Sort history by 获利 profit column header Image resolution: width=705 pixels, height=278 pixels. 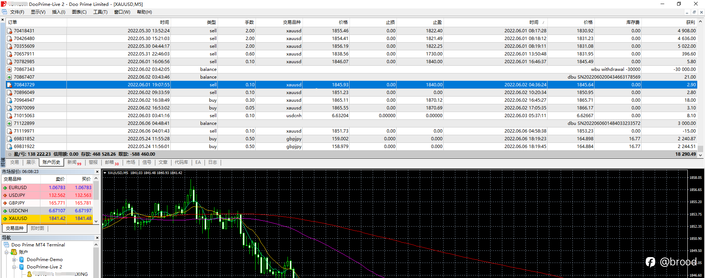click(x=669, y=22)
